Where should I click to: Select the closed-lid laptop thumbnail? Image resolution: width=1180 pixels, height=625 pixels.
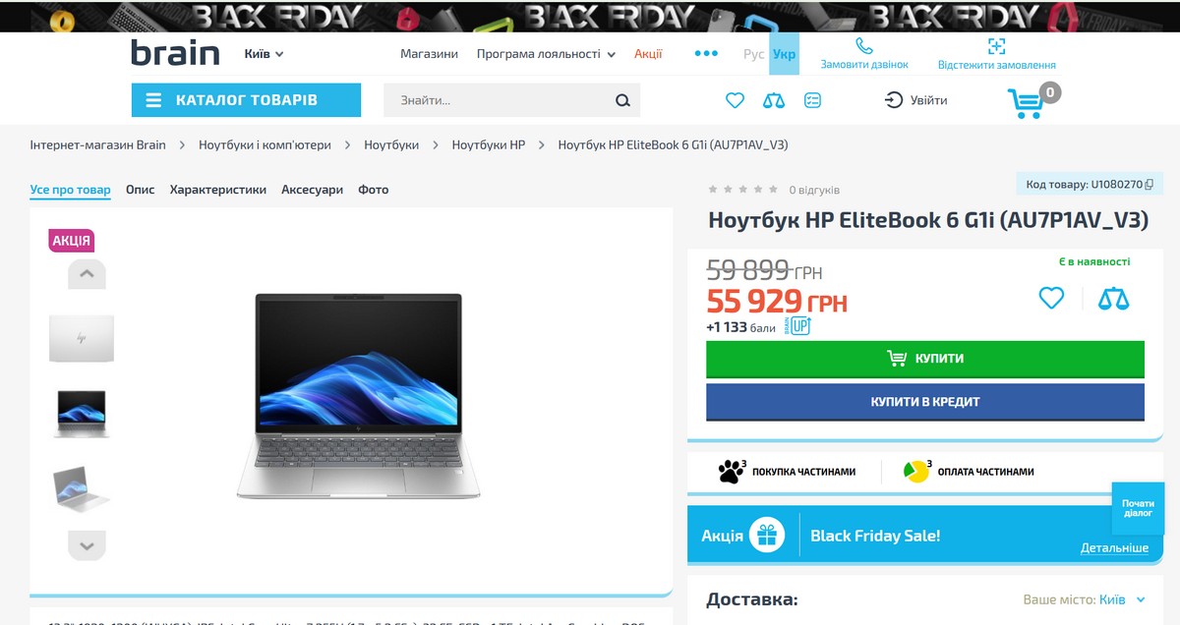[82, 338]
